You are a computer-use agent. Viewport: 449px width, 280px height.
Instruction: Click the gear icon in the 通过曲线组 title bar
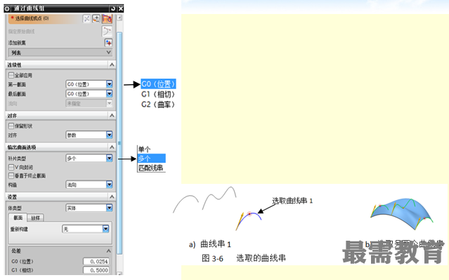(x=7, y=8)
